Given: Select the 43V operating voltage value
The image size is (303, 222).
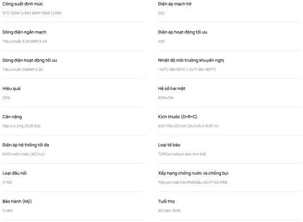Looking at the screenshot, I should (161, 41).
